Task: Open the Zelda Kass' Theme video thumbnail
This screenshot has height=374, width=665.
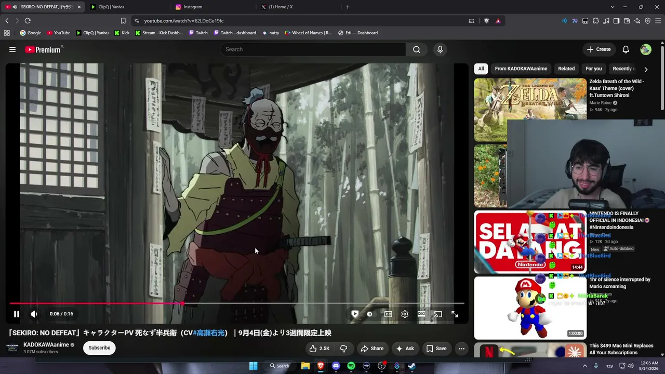Action: click(530, 110)
